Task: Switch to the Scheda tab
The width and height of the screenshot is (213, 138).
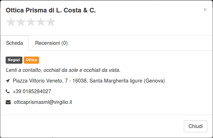Action: tap(15, 43)
